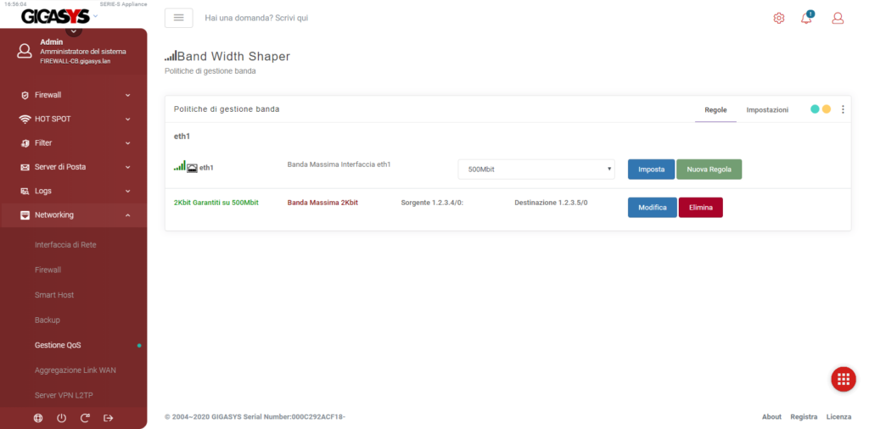Open the settings gear icon
869x429 pixels.
coord(779,18)
